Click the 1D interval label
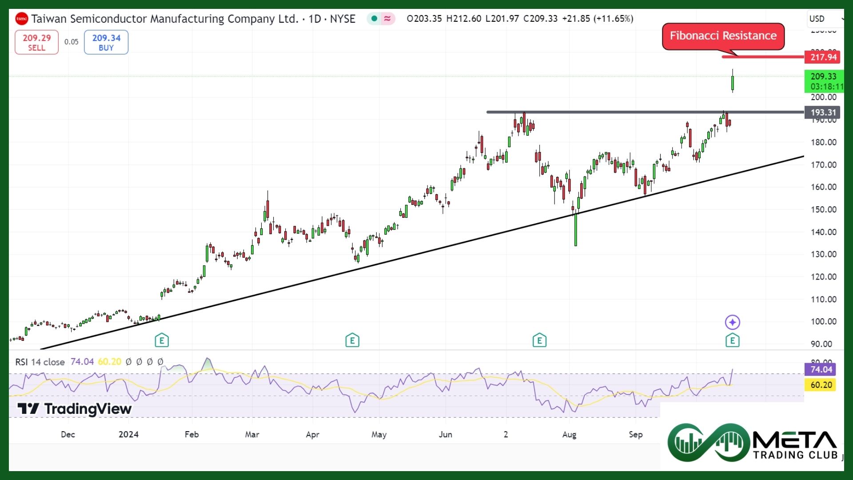Viewport: 853px width, 480px height. [x=315, y=19]
